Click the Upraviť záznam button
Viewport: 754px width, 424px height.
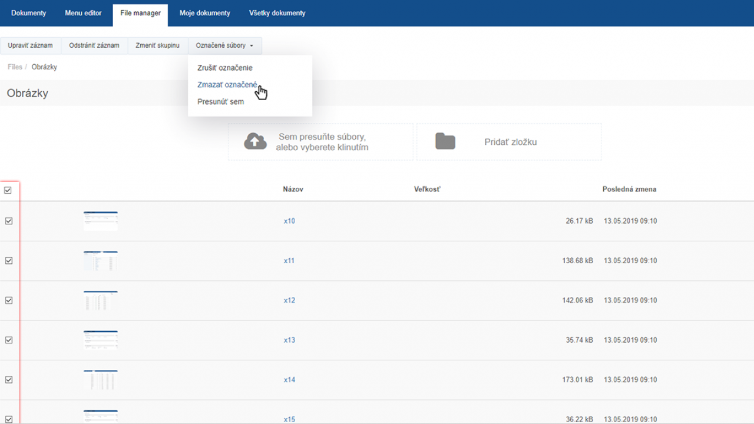click(x=30, y=45)
